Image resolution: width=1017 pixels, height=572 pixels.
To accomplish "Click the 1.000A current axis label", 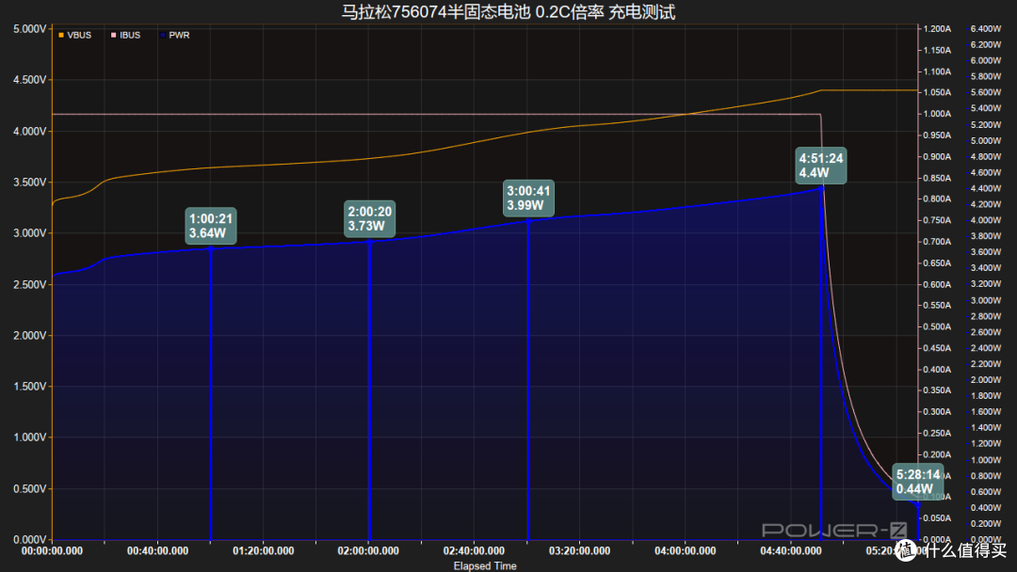I will (x=937, y=113).
